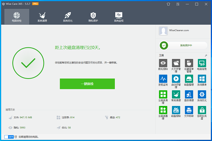Image resolution: width=212 pixels, height=141 pixels.
Task: Open the 密码生成器 password generator tool
Action: tap(202, 113)
